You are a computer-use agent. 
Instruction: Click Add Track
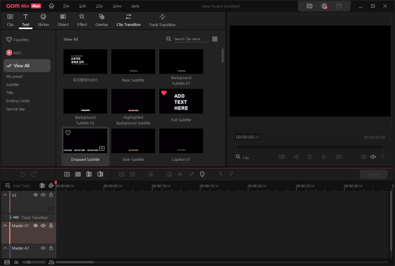coord(18,186)
